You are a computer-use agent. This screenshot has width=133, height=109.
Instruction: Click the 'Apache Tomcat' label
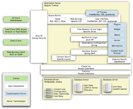coord(51,6)
